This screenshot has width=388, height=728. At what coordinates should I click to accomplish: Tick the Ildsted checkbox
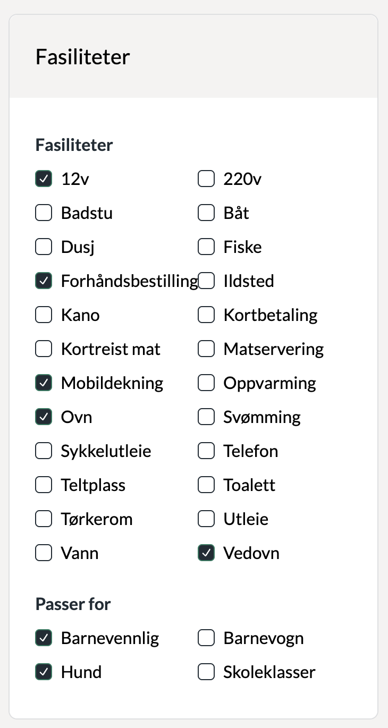[x=206, y=281]
